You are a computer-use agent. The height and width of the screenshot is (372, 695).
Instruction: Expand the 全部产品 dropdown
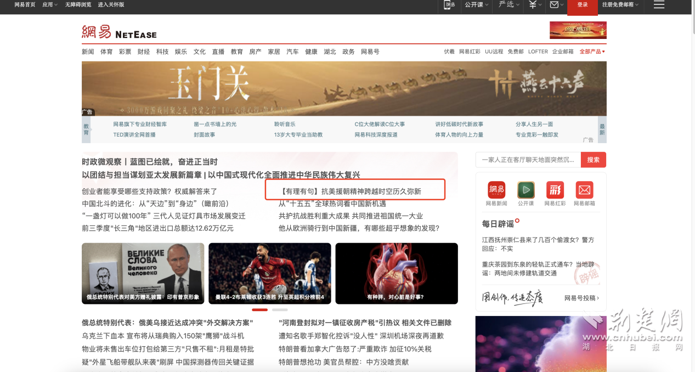[592, 52]
